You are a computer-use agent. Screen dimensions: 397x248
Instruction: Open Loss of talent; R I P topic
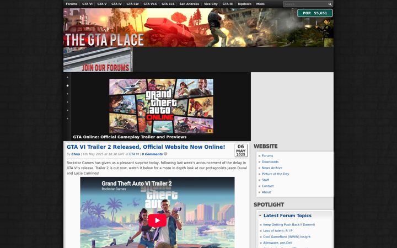[x=278, y=230]
